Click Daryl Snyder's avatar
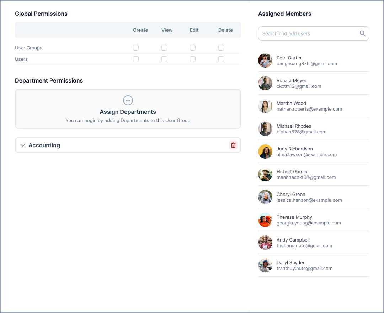 265,265
